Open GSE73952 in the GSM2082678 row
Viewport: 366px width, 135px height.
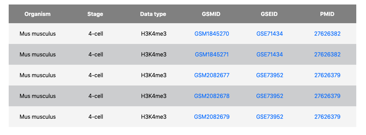click(270, 96)
